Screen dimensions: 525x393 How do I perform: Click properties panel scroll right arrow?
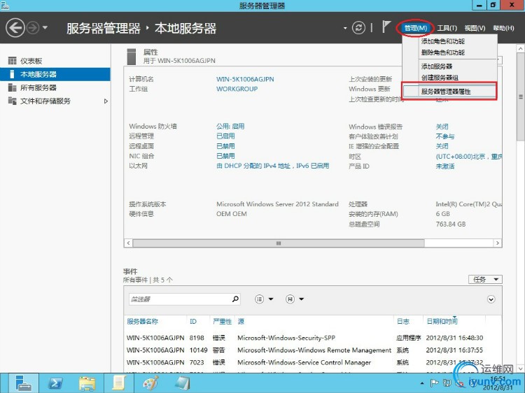(498, 243)
